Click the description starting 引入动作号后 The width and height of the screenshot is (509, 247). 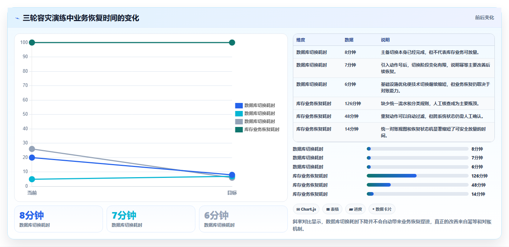tap(436, 68)
